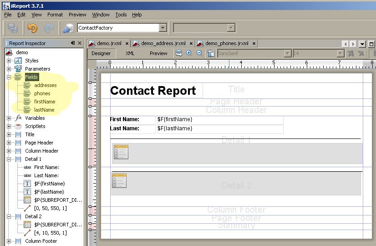This screenshot has width=376, height=246.
Task: Click the decrease font size icon
Action: click(361, 53)
